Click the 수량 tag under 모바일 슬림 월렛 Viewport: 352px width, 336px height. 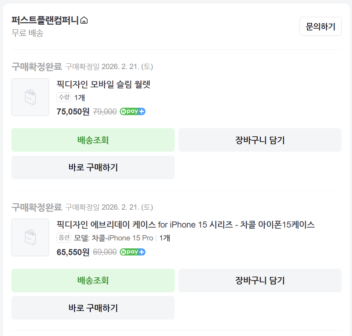point(64,97)
